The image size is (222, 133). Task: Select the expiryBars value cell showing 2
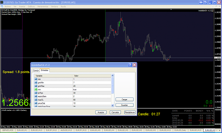(92, 96)
